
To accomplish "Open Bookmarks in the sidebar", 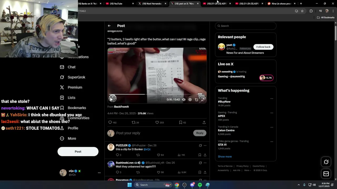I will click(73, 108).
